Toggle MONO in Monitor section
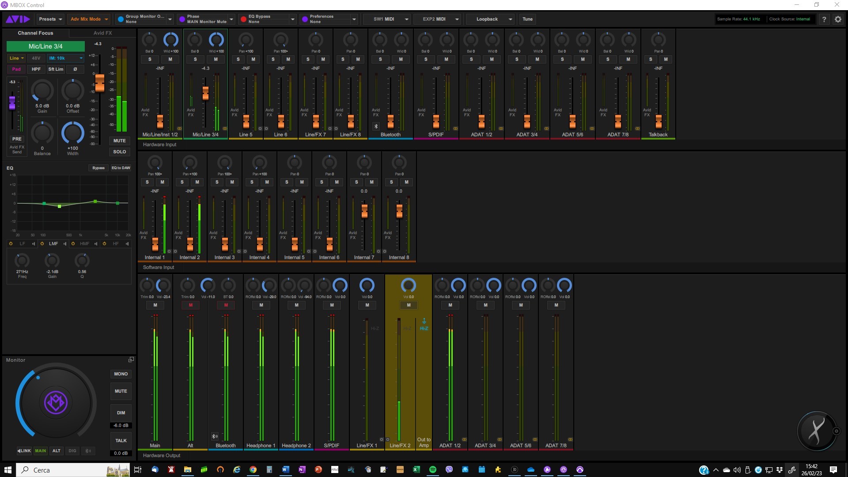 click(x=121, y=374)
